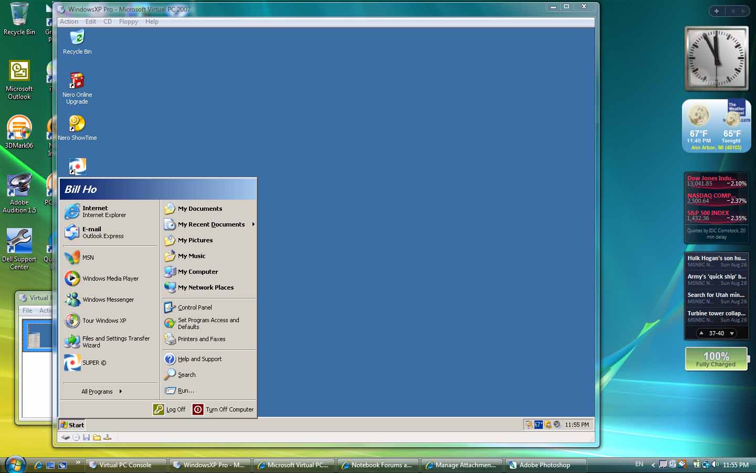Open Turbine tower collapse headline
Screen dimensions: 756x473
click(716, 316)
